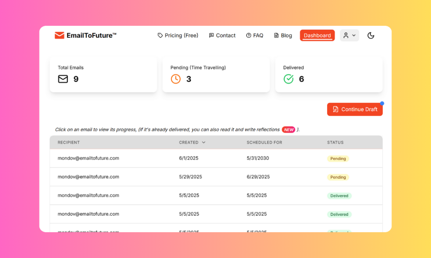431x258 pixels.
Task: Open the user account dropdown menu
Action: coord(349,35)
